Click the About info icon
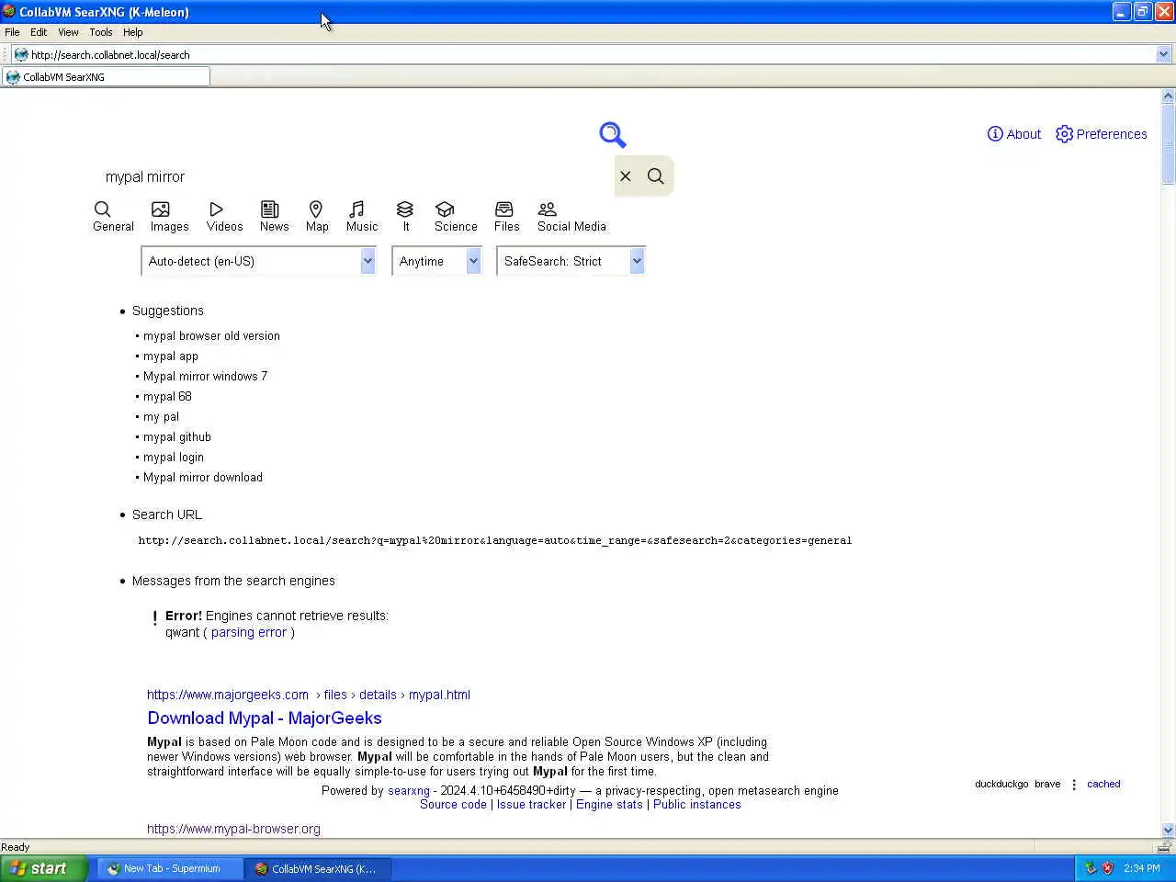This screenshot has width=1176, height=882. 995,134
